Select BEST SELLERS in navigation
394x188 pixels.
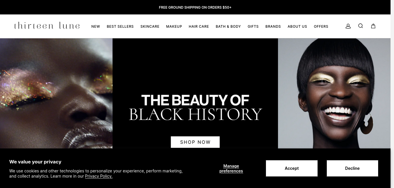coord(120,27)
